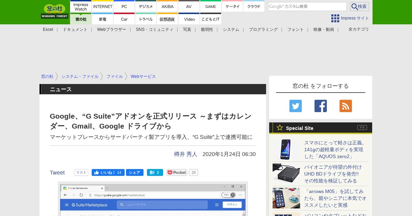Click the arrows M05 phone thumbnail
412x216 pixels.
click(286, 198)
